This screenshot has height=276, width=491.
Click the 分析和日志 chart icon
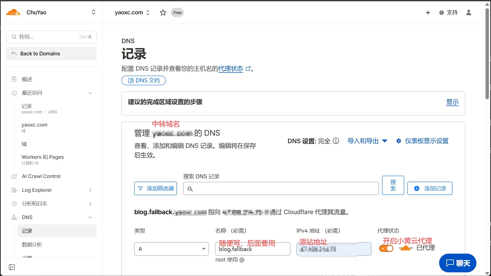click(x=14, y=204)
